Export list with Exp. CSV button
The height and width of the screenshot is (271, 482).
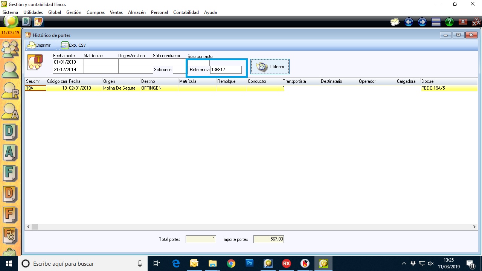73,45
